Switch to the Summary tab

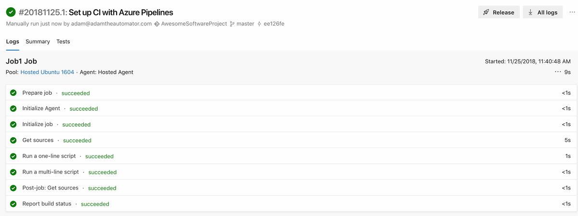[x=38, y=42]
